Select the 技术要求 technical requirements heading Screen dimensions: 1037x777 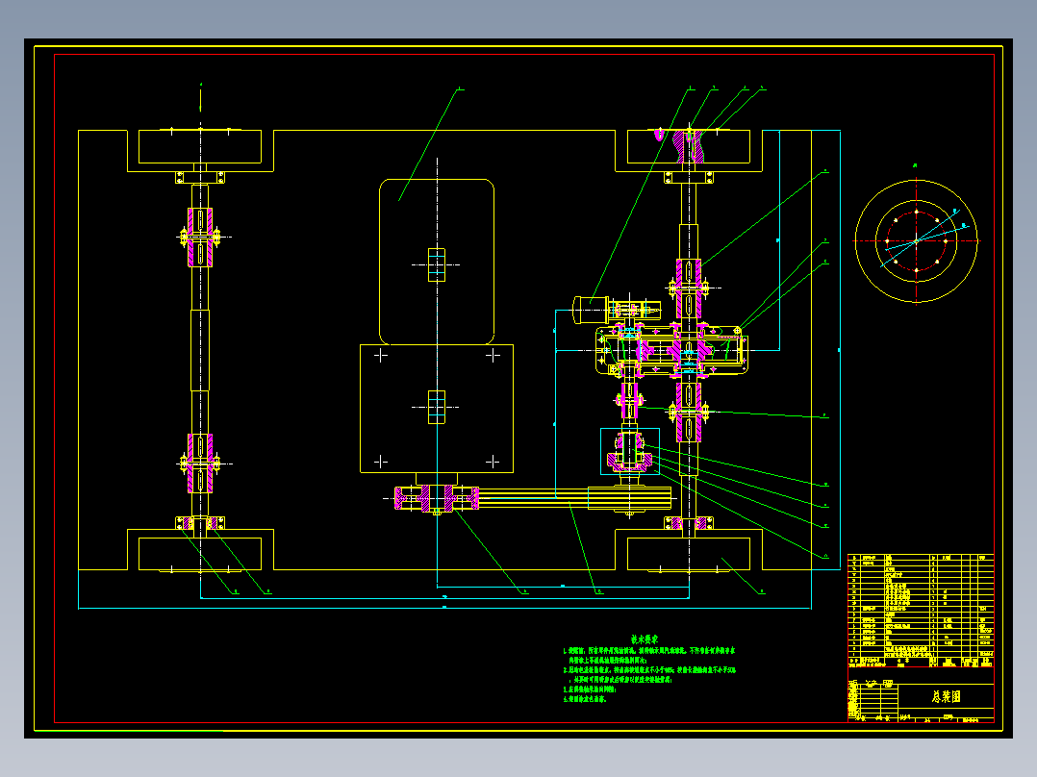click(644, 639)
